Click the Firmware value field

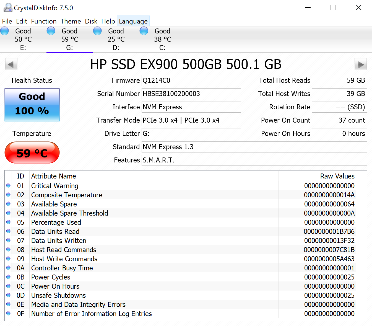(191, 81)
